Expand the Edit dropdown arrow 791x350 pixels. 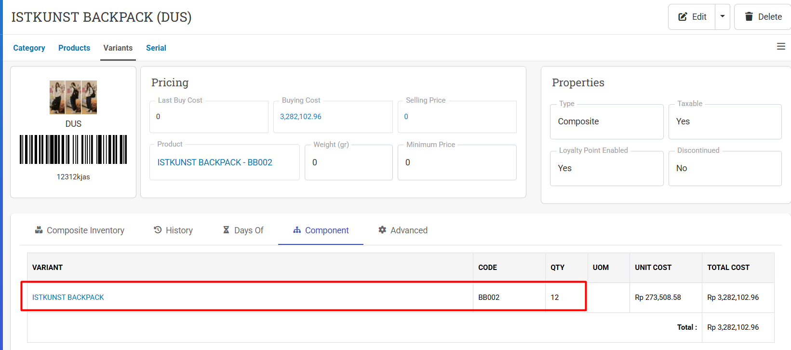coord(723,17)
